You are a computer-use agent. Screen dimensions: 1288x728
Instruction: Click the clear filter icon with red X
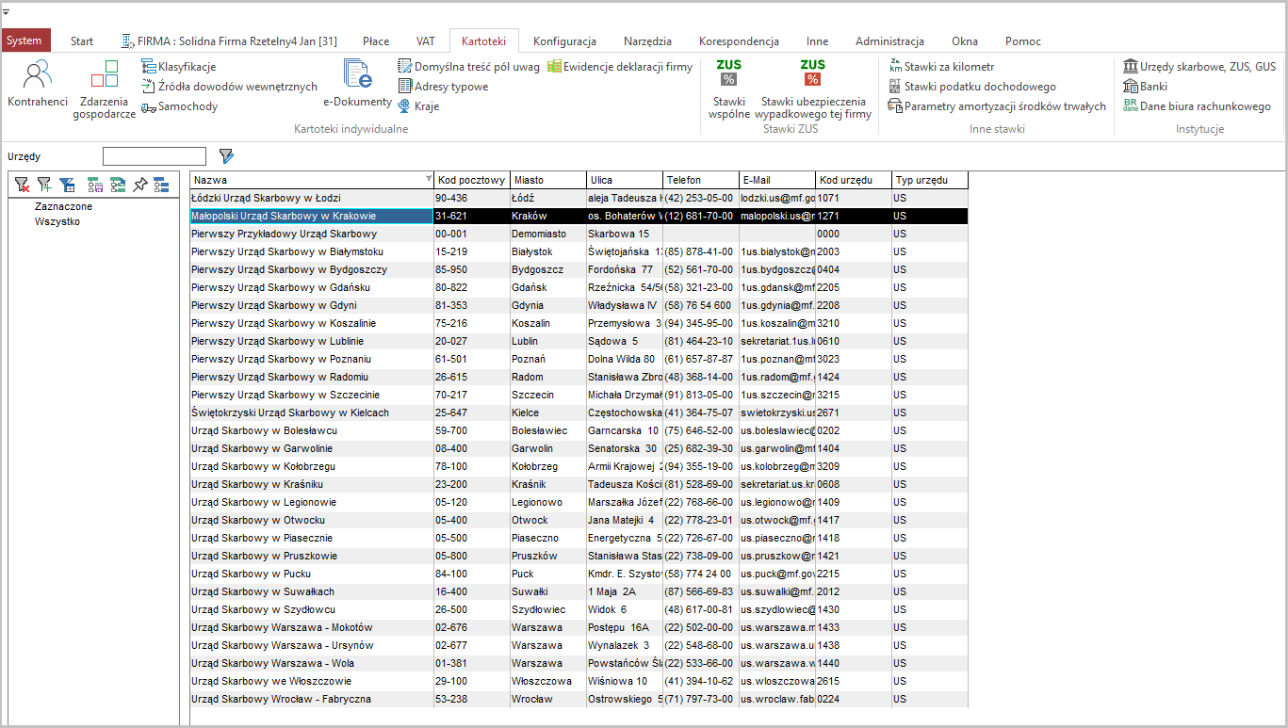click(22, 185)
